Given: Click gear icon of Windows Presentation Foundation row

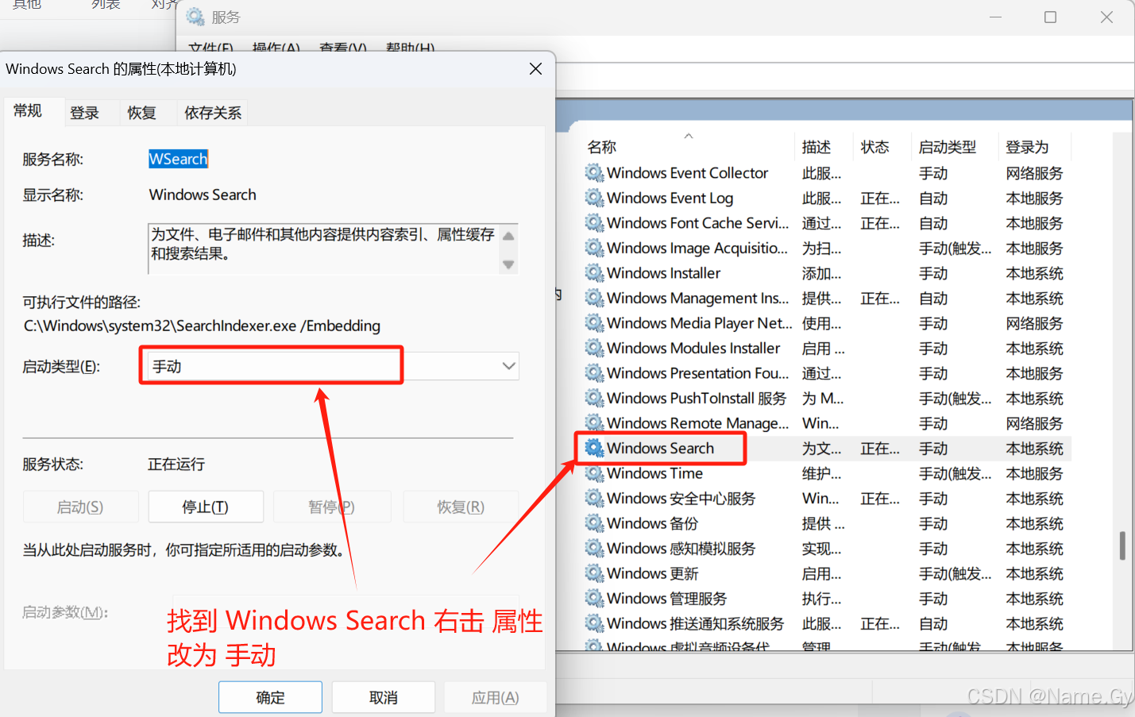Looking at the screenshot, I should [x=594, y=372].
